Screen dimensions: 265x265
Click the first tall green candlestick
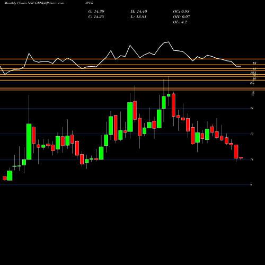pos(29,142)
